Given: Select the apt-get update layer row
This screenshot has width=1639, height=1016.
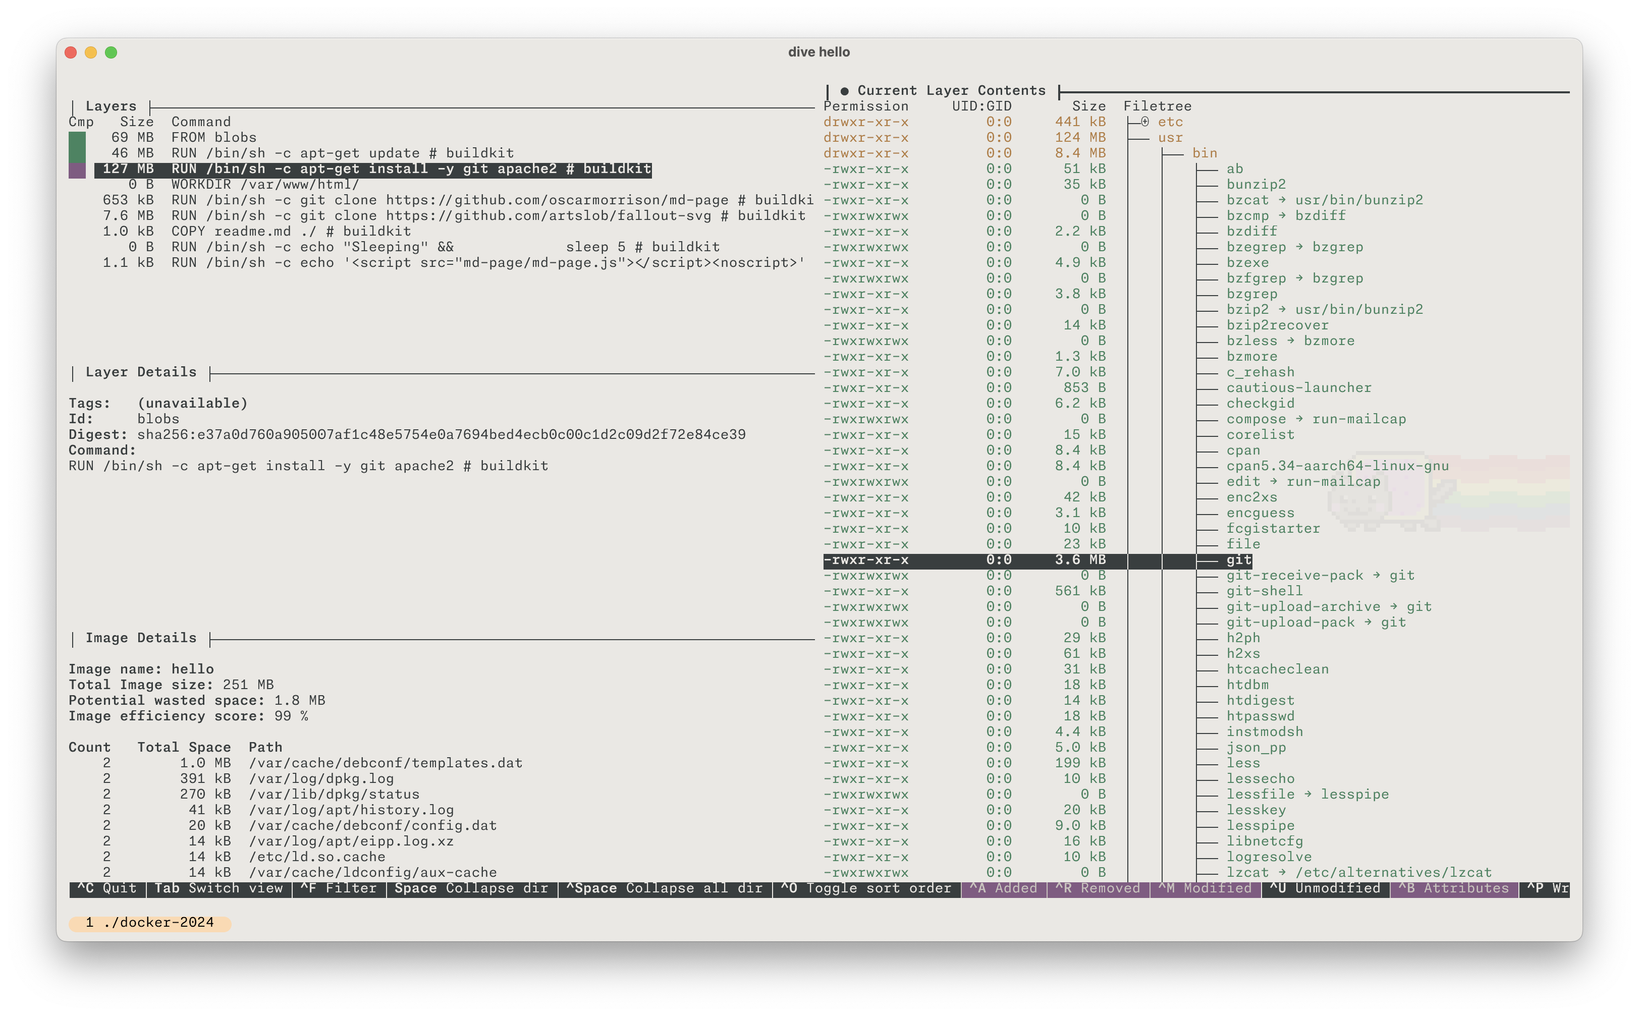Looking at the screenshot, I should click(342, 153).
